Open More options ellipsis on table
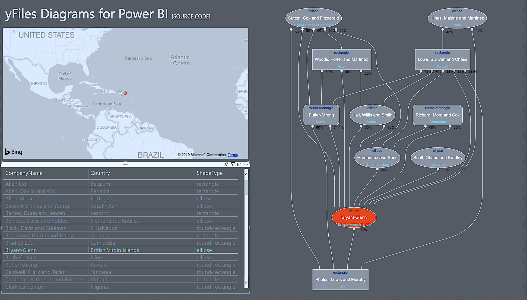This screenshot has width=527, height=300. tap(246, 164)
